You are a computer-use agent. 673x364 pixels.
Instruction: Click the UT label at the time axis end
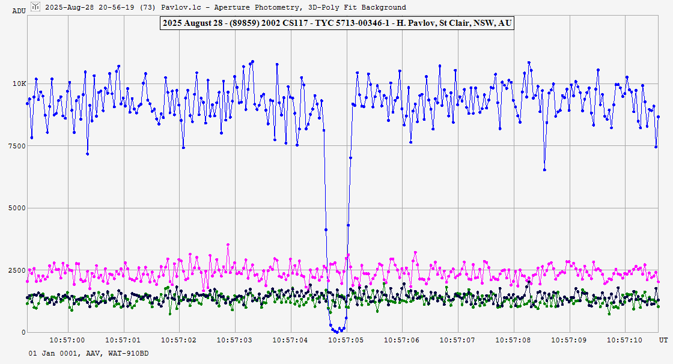[663, 340]
